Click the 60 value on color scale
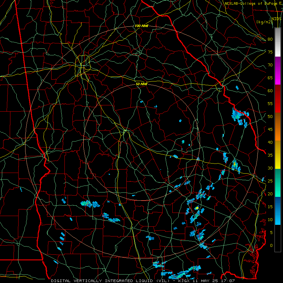 [x=270, y=91]
